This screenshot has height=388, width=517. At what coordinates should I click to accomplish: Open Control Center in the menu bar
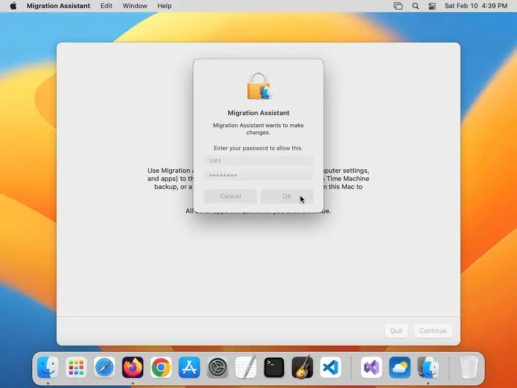tap(432, 6)
